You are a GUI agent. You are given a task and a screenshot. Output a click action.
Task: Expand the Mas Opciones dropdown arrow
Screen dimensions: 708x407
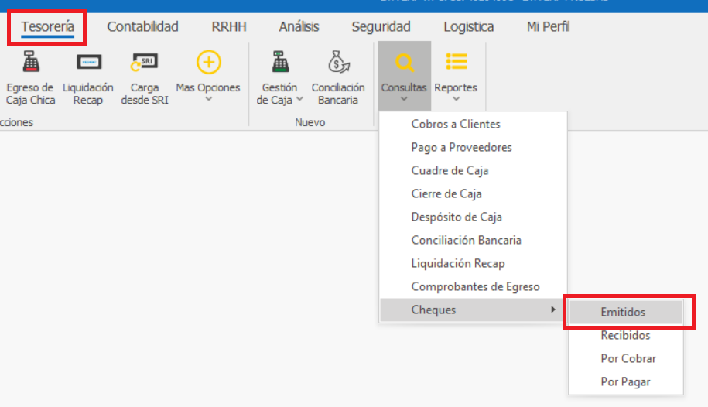coord(208,99)
